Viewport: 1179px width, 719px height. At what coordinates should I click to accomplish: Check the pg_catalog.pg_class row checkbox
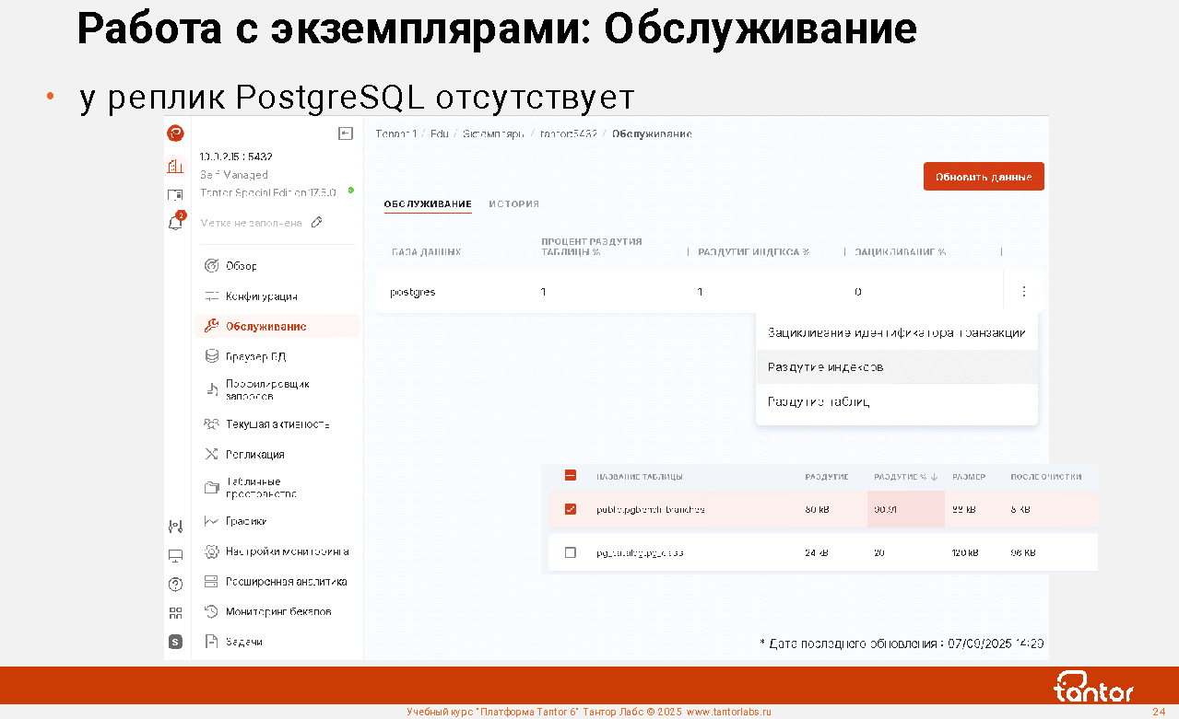tap(570, 552)
